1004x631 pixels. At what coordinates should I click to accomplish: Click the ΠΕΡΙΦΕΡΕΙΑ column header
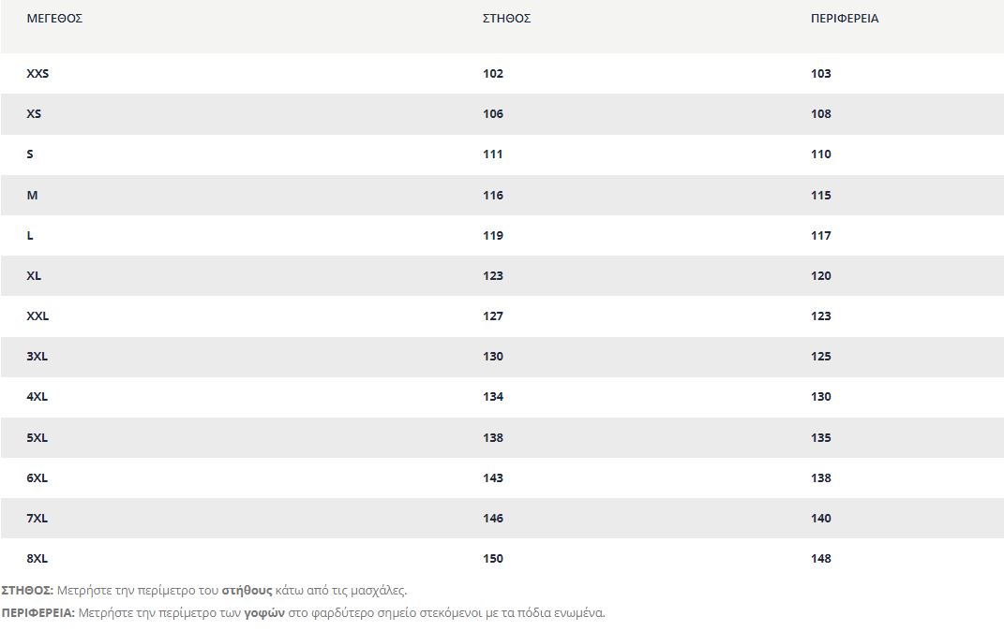pyautogui.click(x=845, y=19)
